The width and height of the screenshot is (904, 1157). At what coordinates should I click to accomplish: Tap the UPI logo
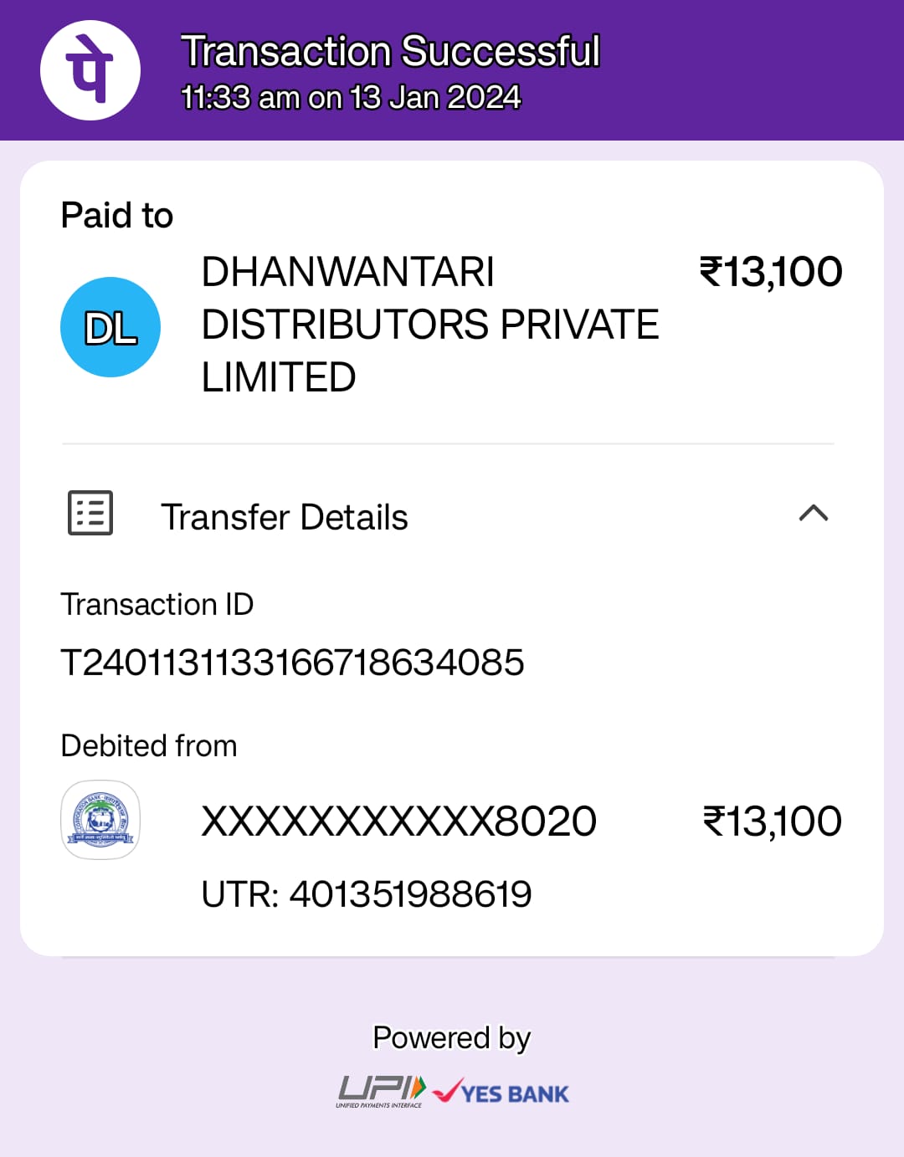381,1092
